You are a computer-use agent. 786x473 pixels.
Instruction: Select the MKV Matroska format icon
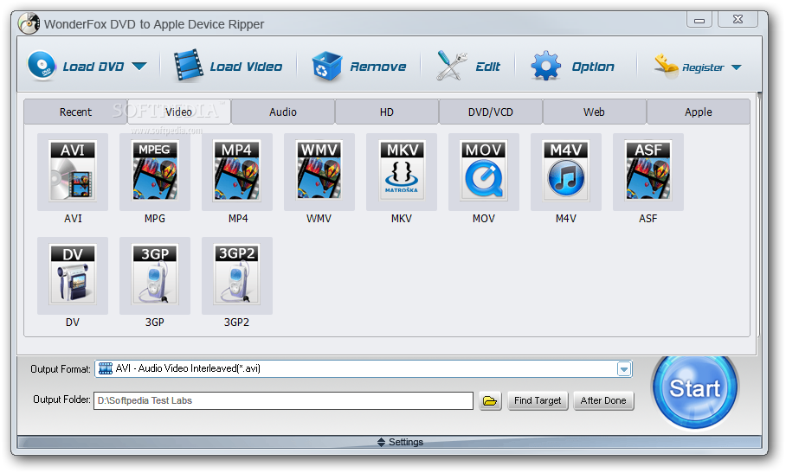402,171
